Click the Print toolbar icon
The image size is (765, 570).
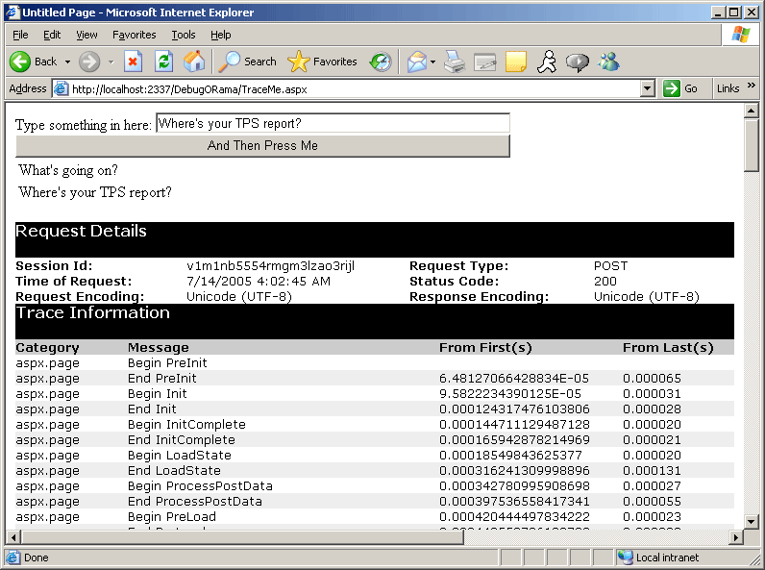[455, 62]
